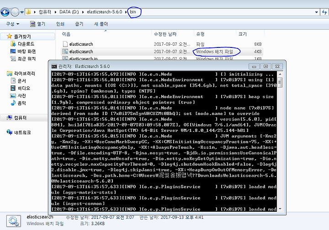Click the batch file thumbnail in details pane

[x=13, y=221]
